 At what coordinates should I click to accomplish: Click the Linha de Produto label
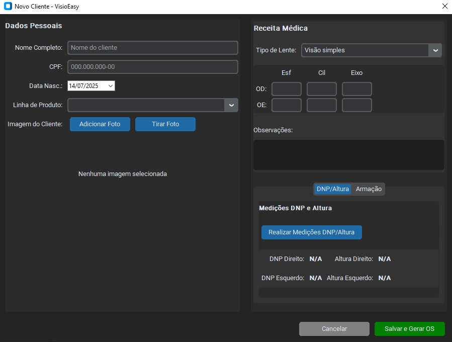(x=38, y=105)
